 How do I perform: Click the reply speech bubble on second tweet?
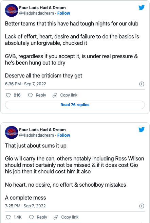32,217
